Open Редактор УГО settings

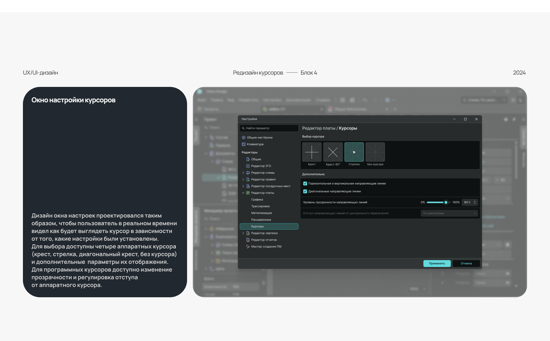[261, 166]
